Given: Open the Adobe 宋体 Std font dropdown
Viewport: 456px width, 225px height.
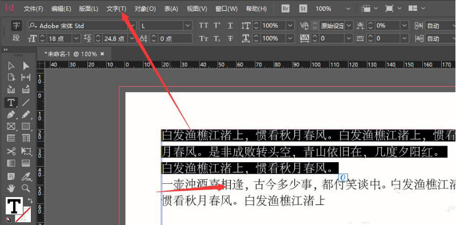Looking at the screenshot, I should (132, 26).
